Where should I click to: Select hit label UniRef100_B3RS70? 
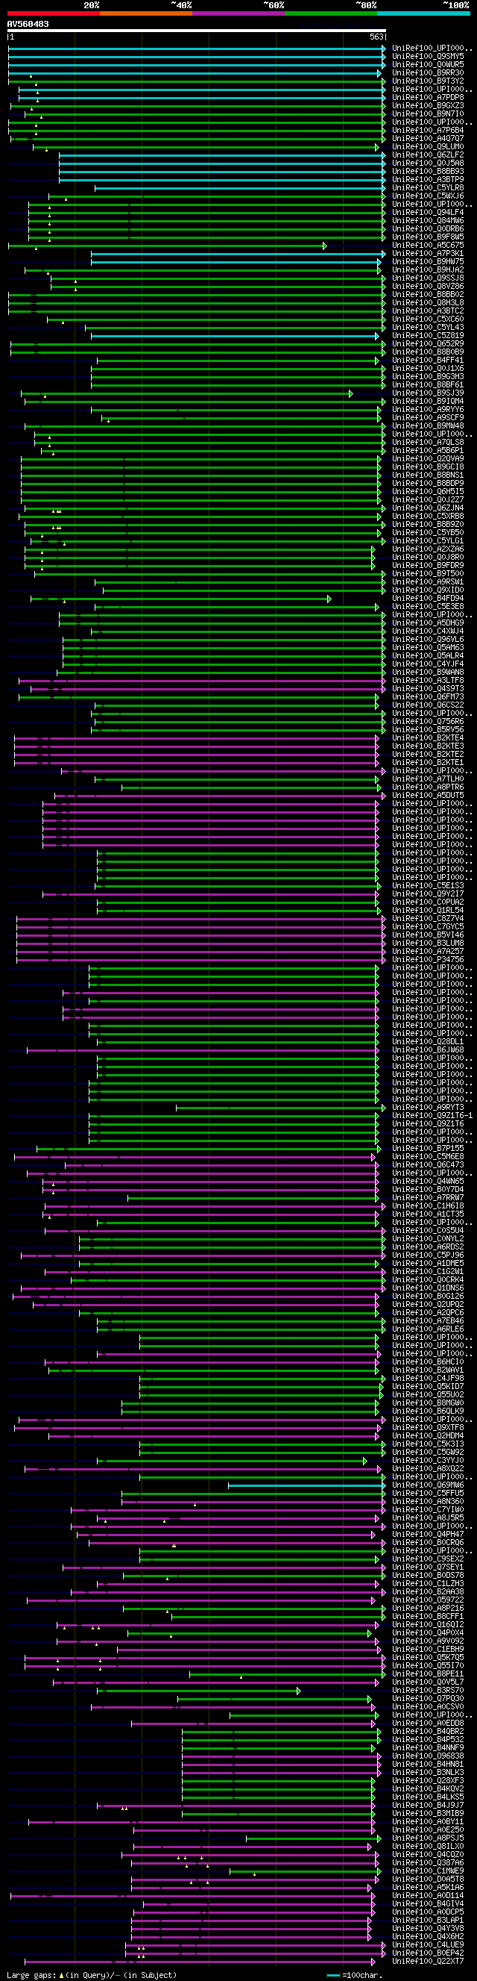(x=428, y=1691)
